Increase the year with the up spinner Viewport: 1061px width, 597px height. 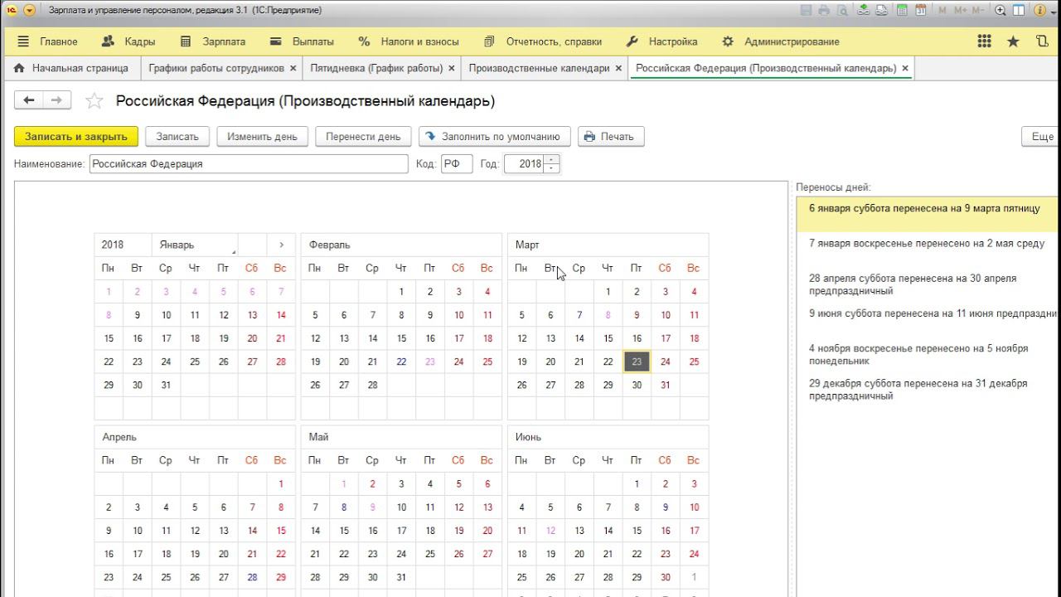[x=553, y=159]
